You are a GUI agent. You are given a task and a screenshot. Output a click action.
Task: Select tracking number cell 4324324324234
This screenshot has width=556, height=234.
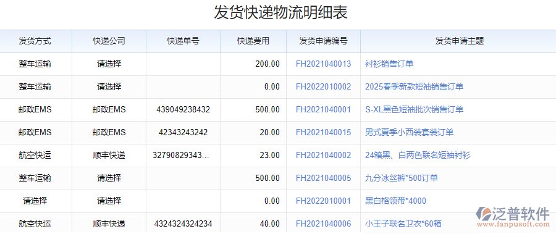click(183, 224)
